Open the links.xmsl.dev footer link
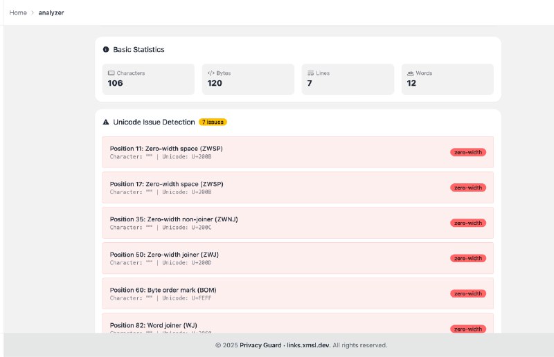554x357 pixels. point(308,345)
